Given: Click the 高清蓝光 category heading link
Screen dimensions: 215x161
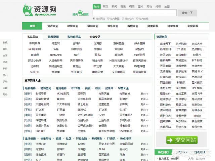Looking at the screenshot, I should [x=46, y=88].
